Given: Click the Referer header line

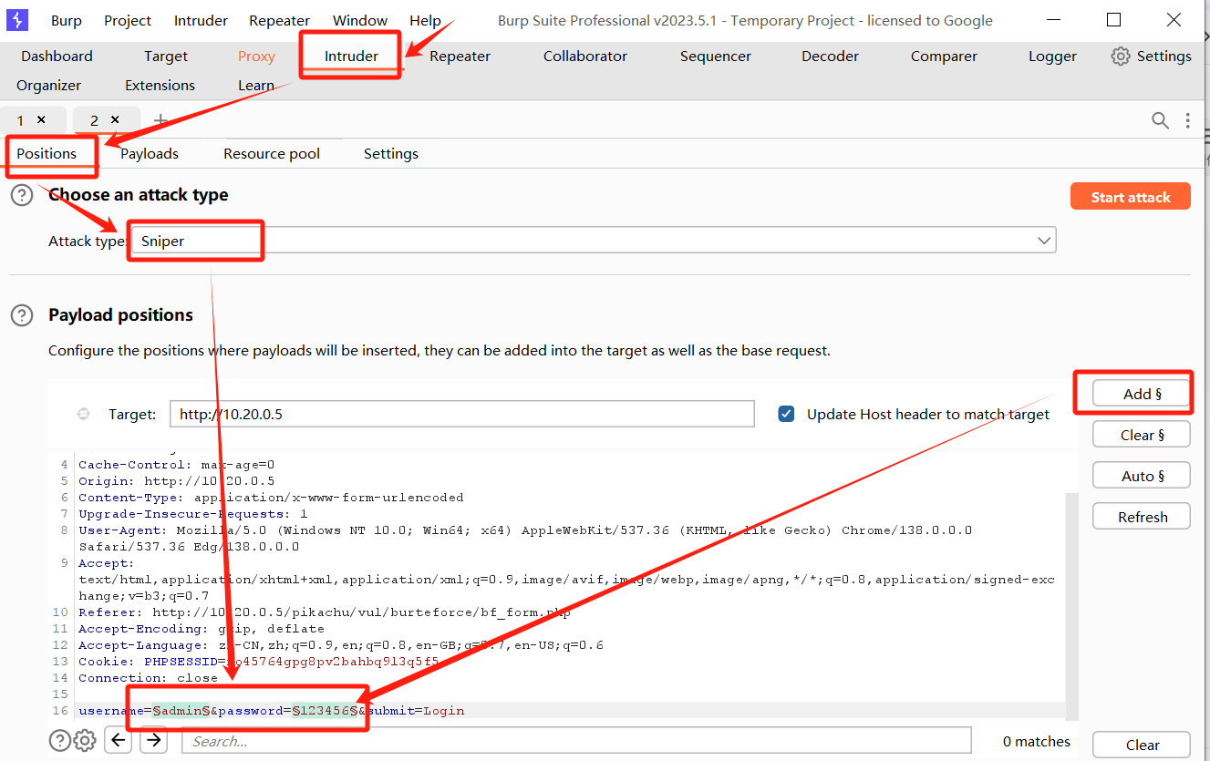Looking at the screenshot, I should [325, 612].
